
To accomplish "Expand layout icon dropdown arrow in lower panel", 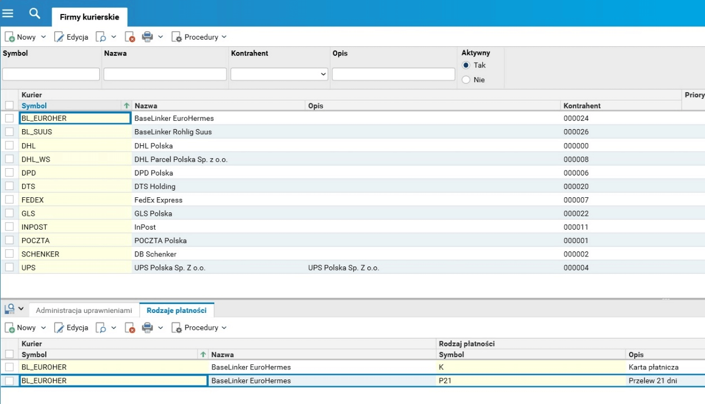I will [x=21, y=308].
